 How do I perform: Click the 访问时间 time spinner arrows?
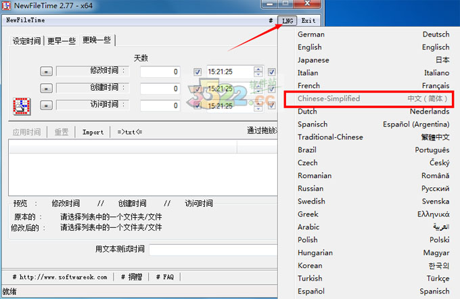(258, 106)
